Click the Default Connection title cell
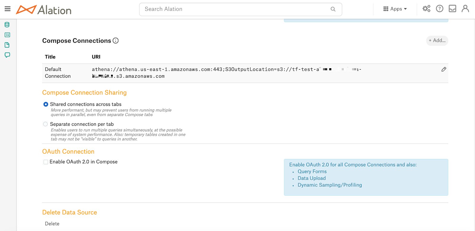475x231 pixels. (58, 73)
